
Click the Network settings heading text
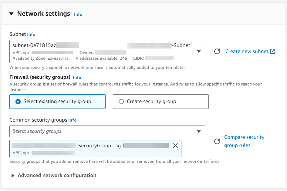pos(44,14)
